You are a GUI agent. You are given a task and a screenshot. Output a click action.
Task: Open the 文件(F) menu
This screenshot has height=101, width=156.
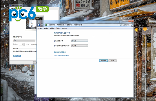(x=40, y=28)
